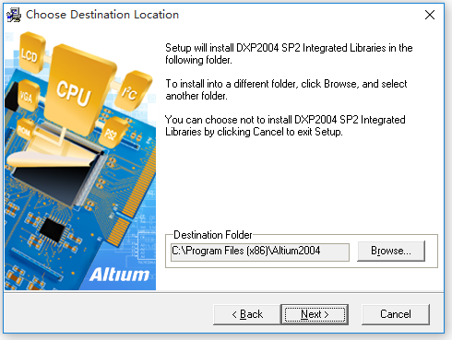
Task: Click the Altium logo on banner
Action: pos(119,275)
